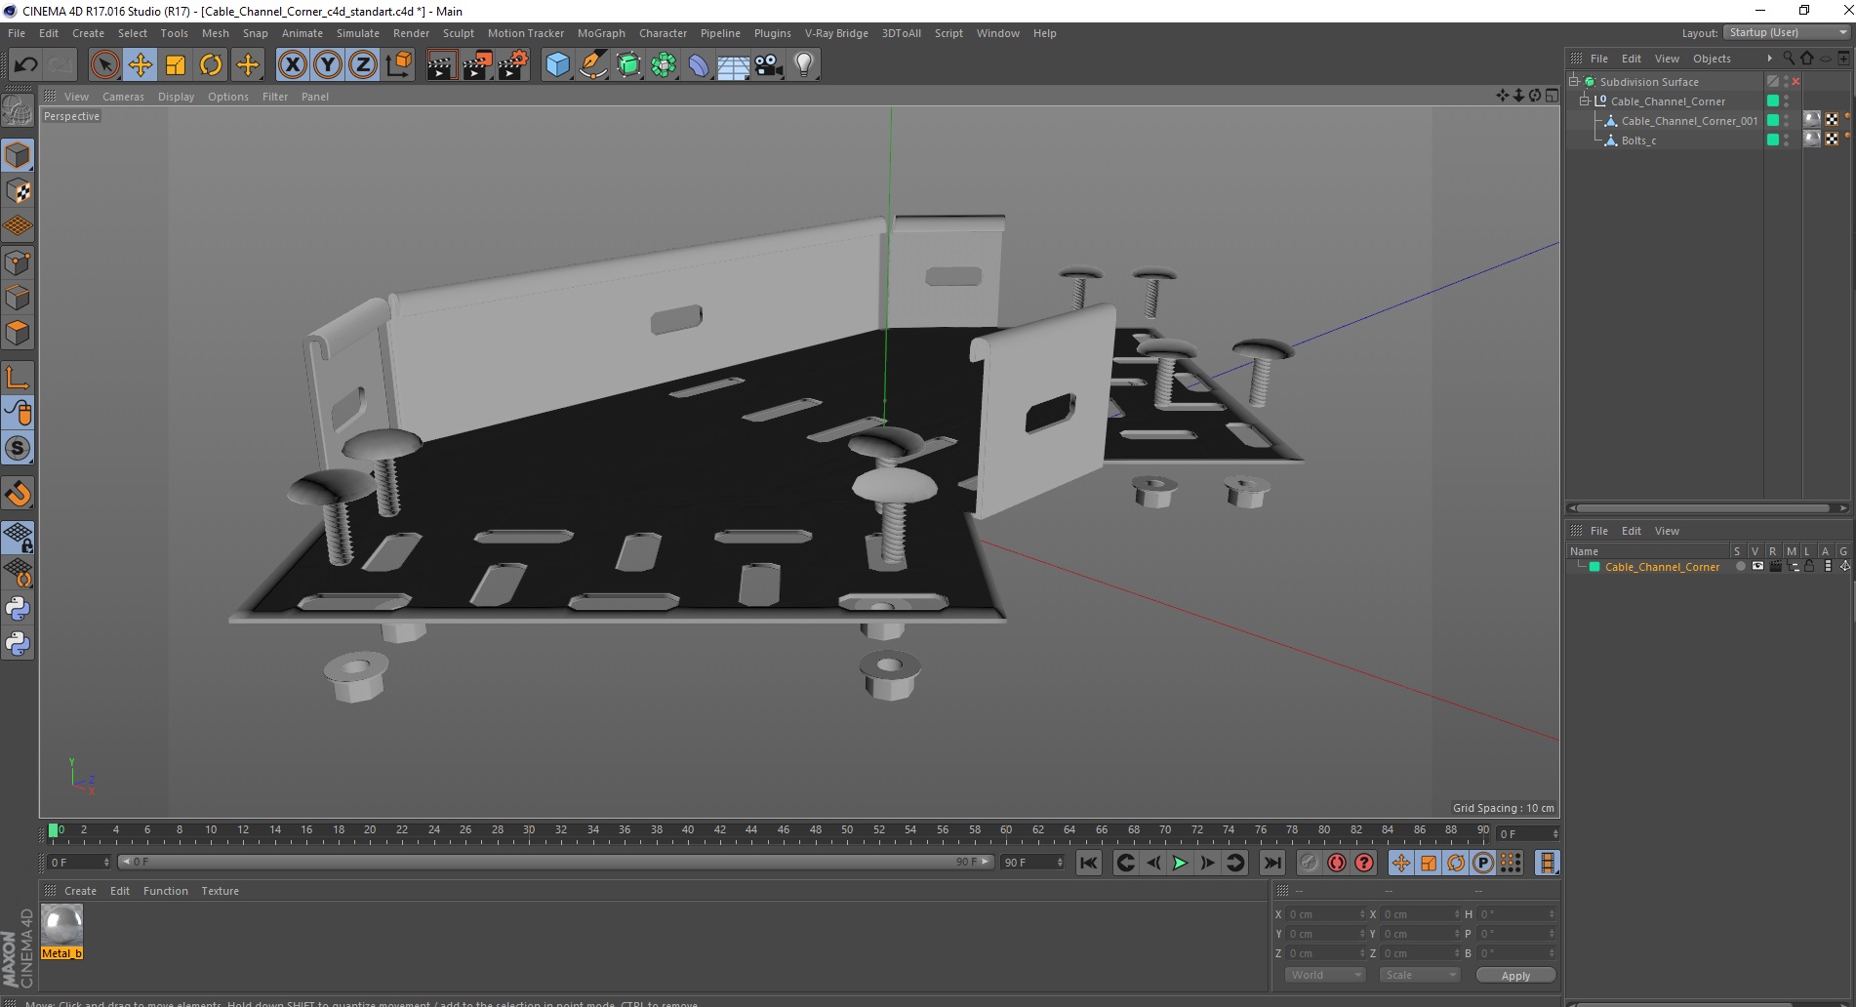Toggle Z axis lock

[363, 65]
